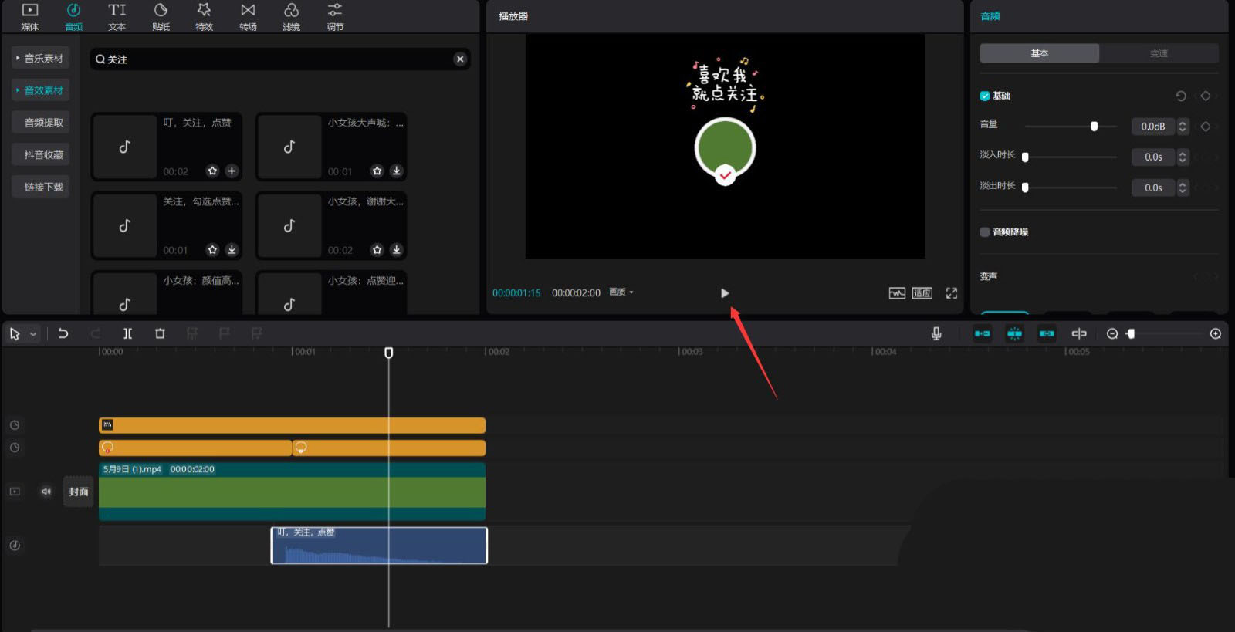Open the selection tool dropdown arrow
This screenshot has height=632, width=1235.
point(33,334)
